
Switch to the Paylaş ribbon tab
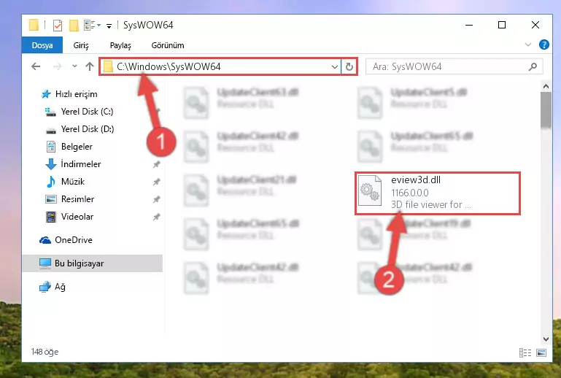(120, 45)
